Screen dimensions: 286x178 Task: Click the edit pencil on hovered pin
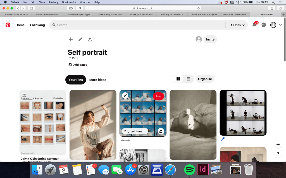pyautogui.click(x=125, y=96)
